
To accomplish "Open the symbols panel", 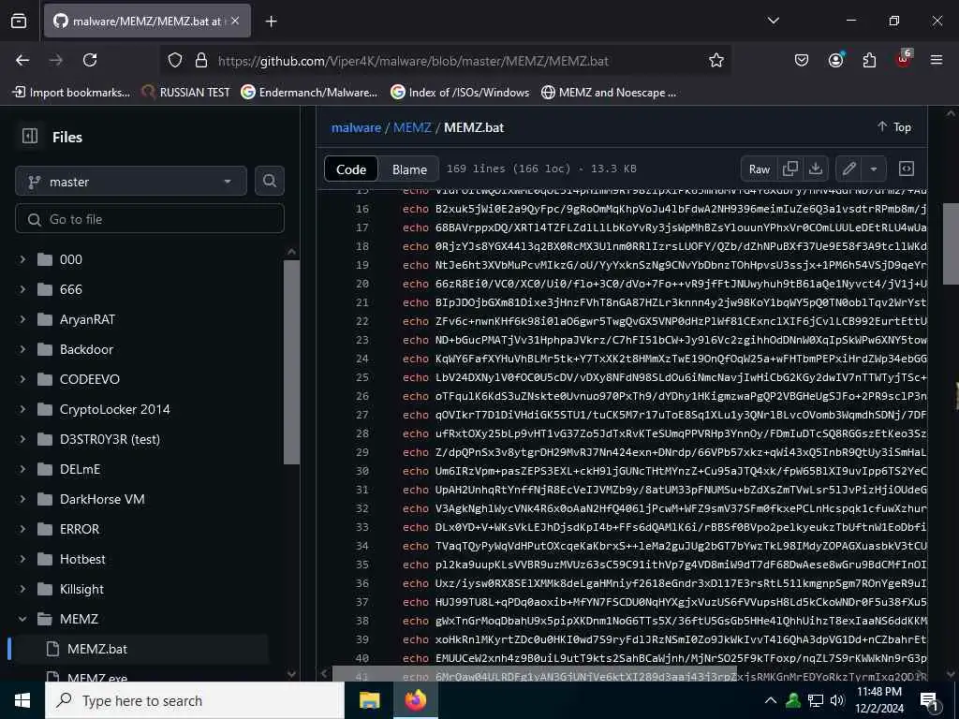I will coord(907,169).
